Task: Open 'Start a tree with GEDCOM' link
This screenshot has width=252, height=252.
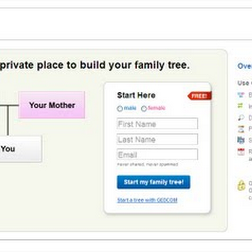Action: pos(147,200)
